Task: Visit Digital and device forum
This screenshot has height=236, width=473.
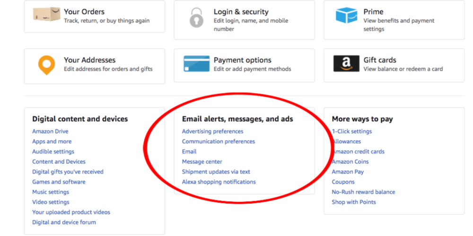Action: [64, 222]
